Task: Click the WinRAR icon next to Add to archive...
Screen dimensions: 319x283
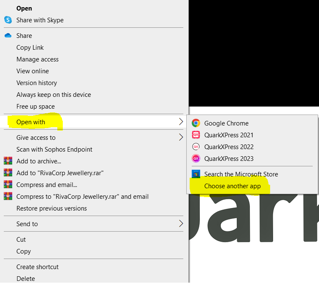Action: click(x=8, y=161)
